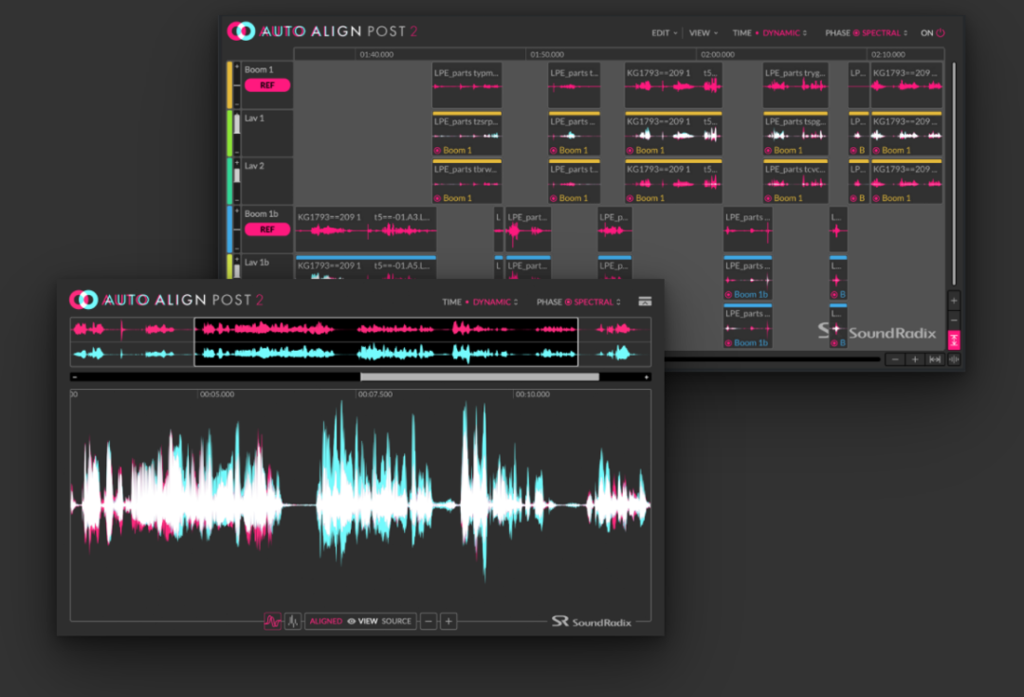The width and height of the screenshot is (1024, 697).
Task: Click the minus zoom button next to SOURCE
Action: [429, 621]
